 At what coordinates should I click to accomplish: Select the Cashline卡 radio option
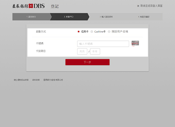click(92, 32)
